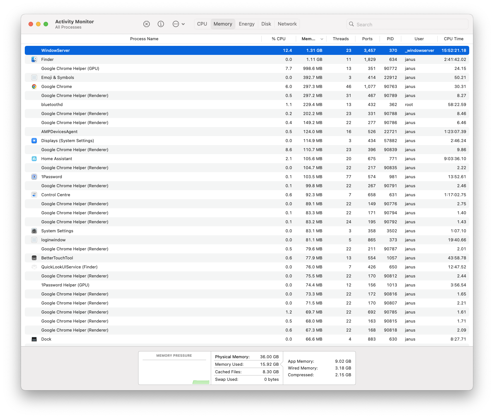494x418 pixels.
Task: Open the ellipsis actions menu icon
Action: 176,24
